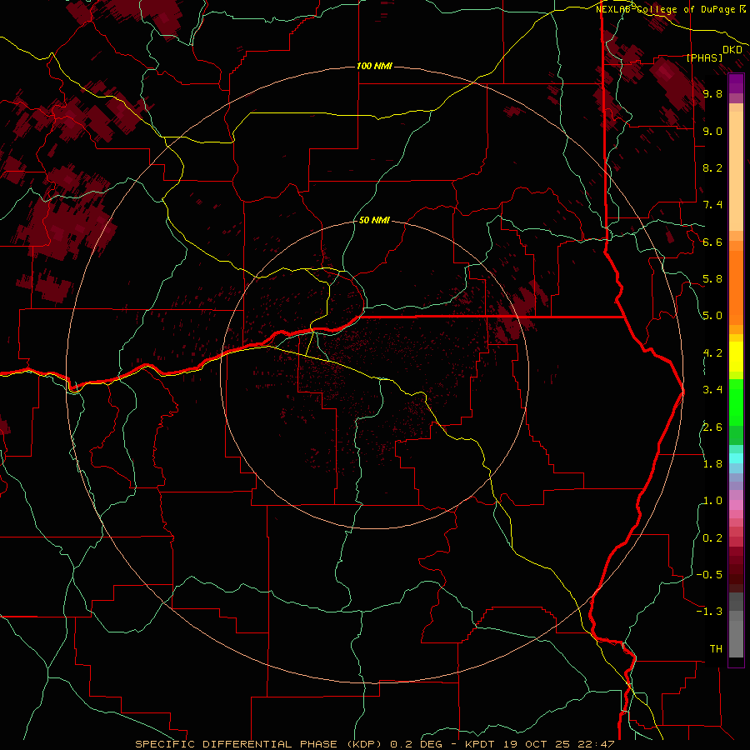
Task: Click the TH threshold label on scale
Action: point(716,649)
